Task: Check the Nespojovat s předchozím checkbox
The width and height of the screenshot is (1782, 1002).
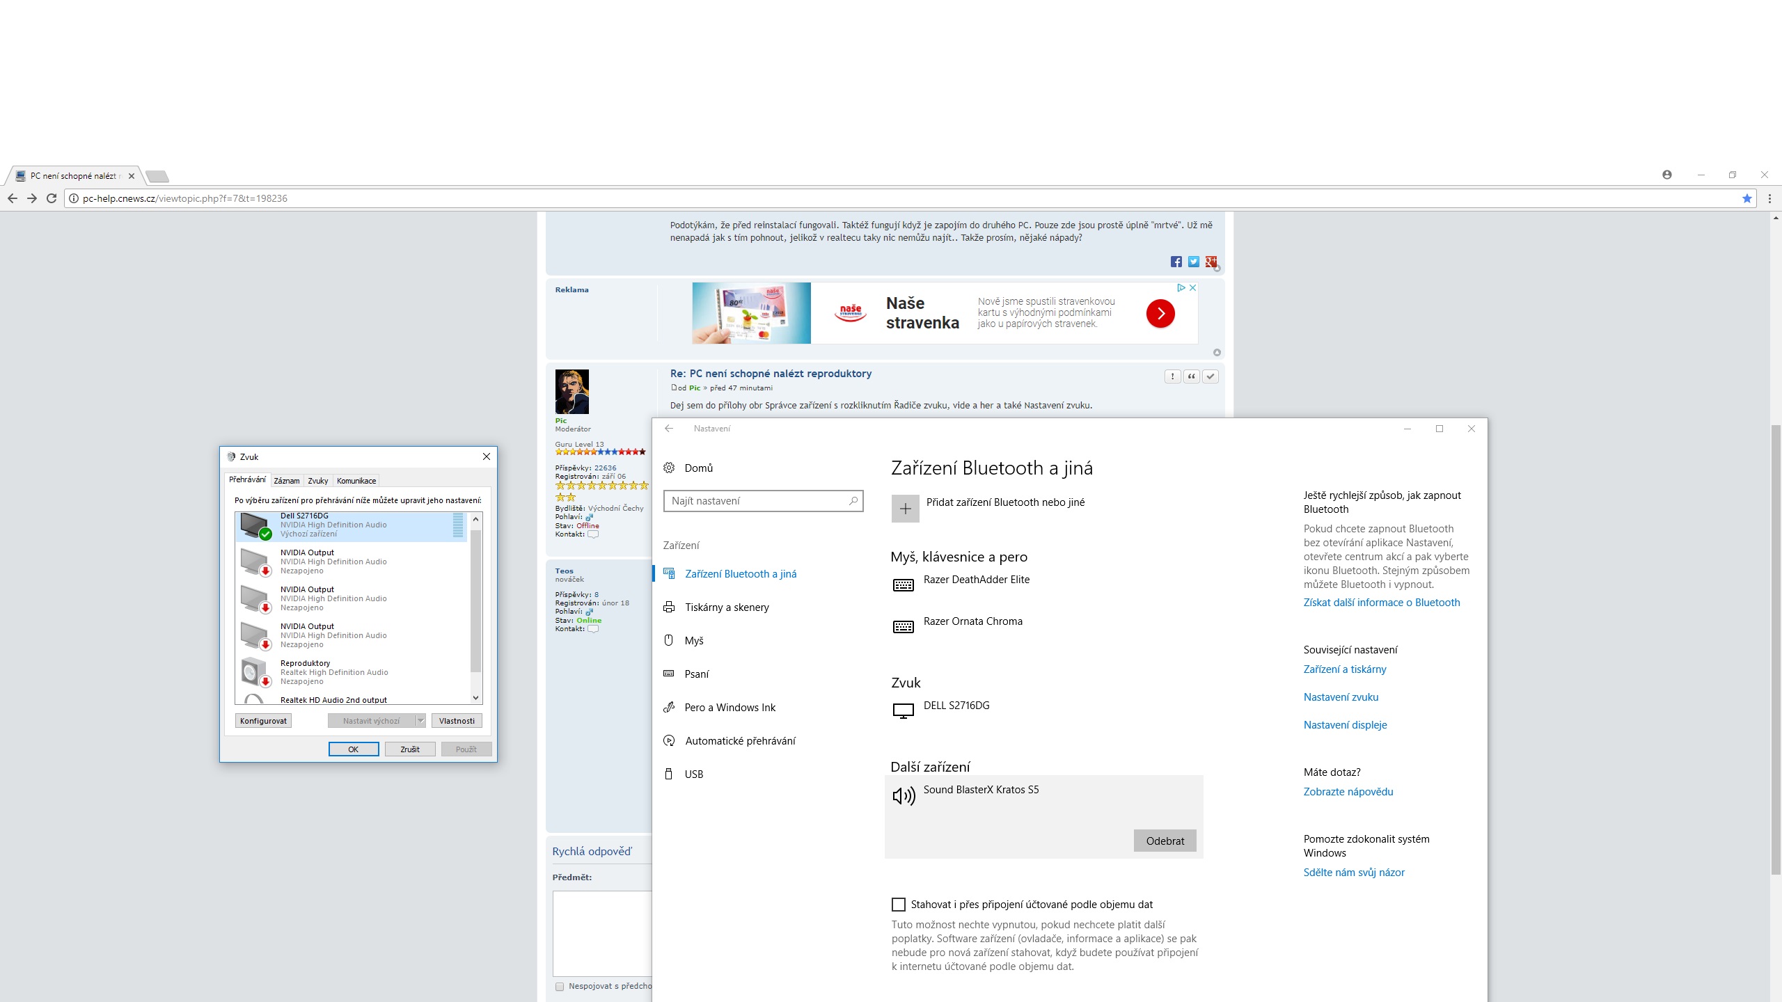Action: tap(560, 987)
